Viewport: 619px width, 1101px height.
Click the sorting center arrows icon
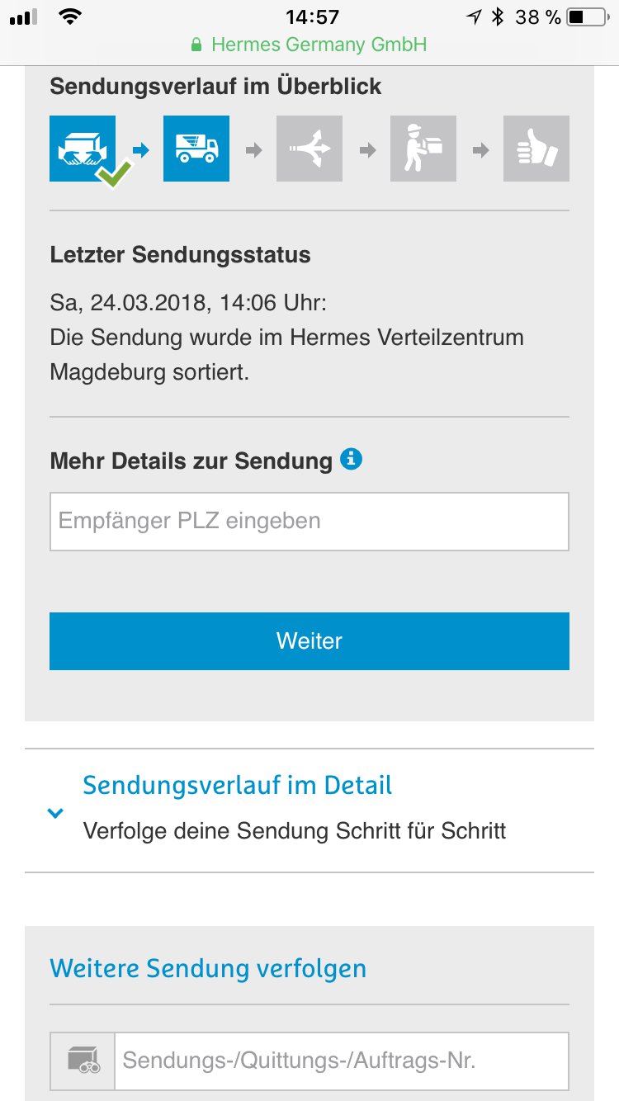[x=309, y=149]
